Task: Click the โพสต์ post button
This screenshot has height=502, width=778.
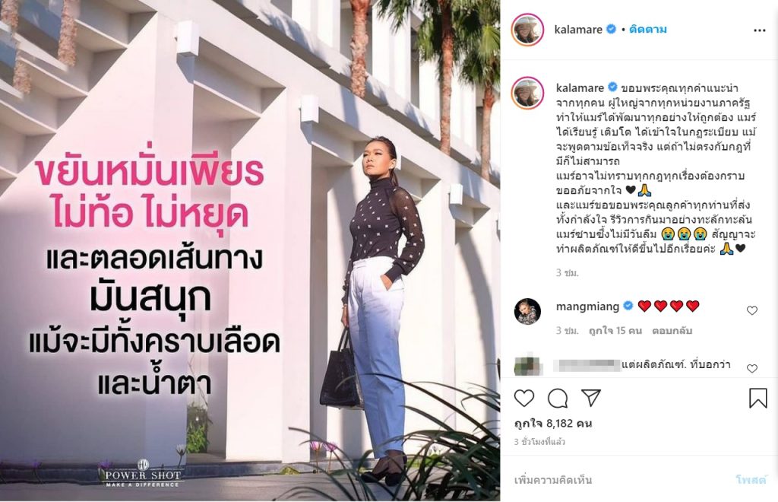Action: coord(751,480)
